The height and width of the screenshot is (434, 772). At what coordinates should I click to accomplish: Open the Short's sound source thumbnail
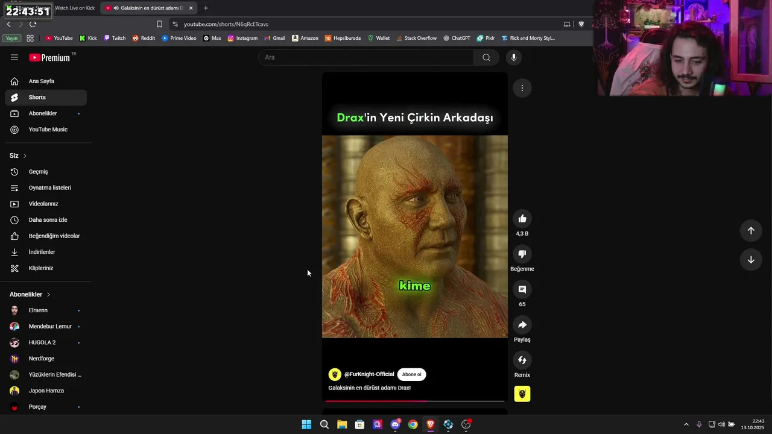tap(522, 394)
